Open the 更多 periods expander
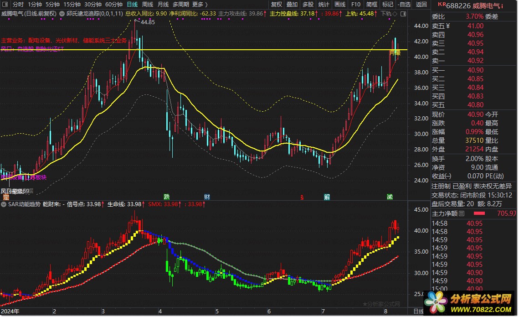519x317 pixels. point(200,4)
